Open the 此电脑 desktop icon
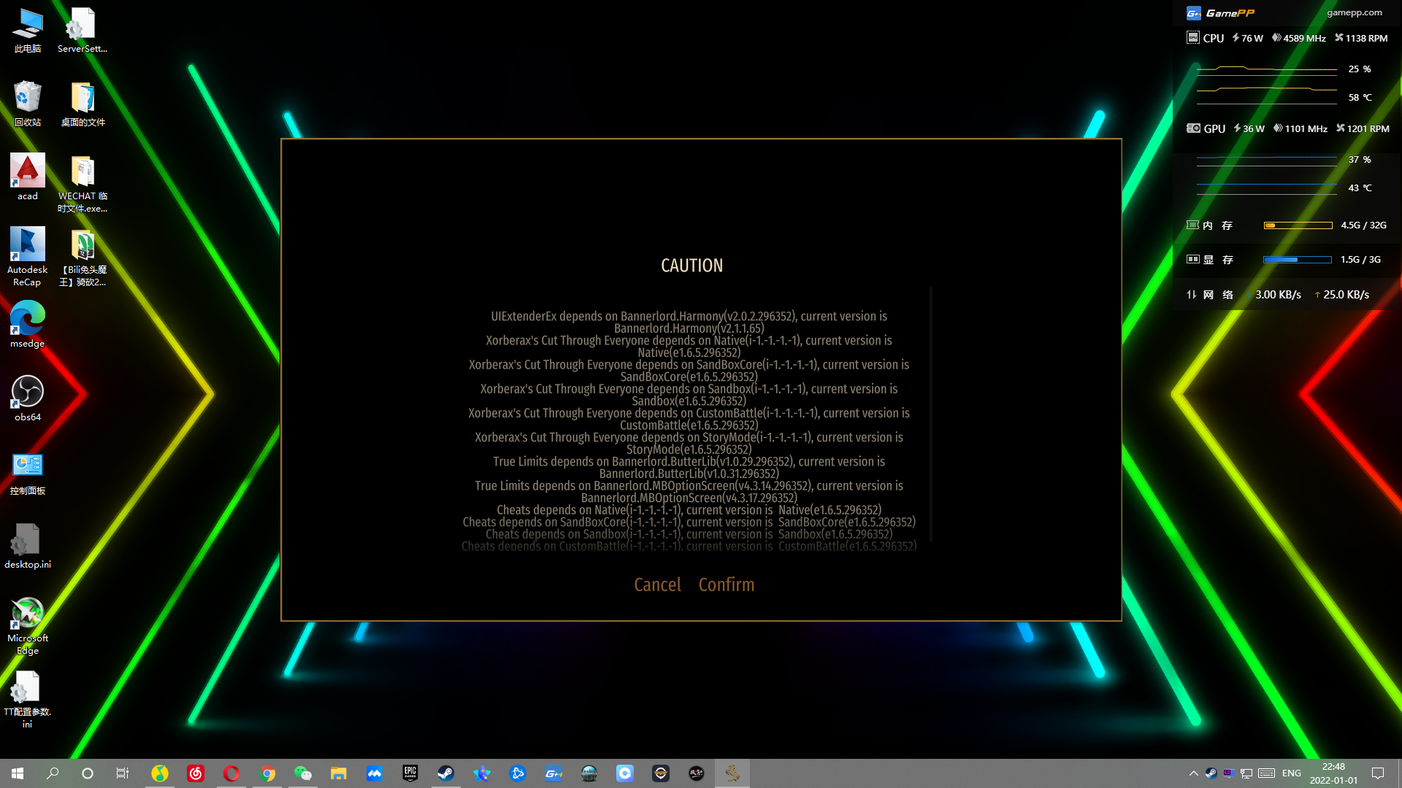The image size is (1402, 788). (x=28, y=31)
